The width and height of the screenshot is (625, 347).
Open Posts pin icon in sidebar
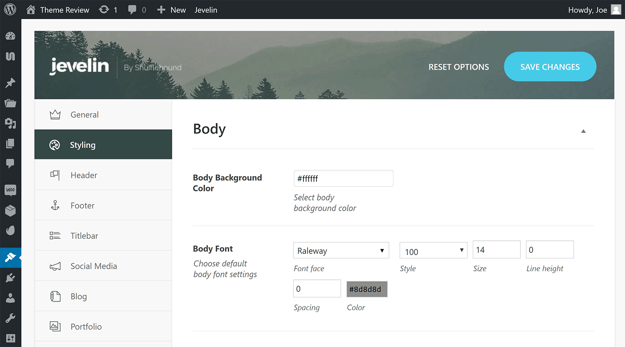point(11,83)
